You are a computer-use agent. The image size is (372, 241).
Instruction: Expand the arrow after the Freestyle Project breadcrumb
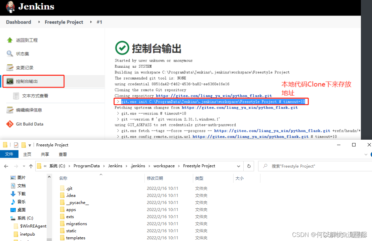click(x=91, y=22)
